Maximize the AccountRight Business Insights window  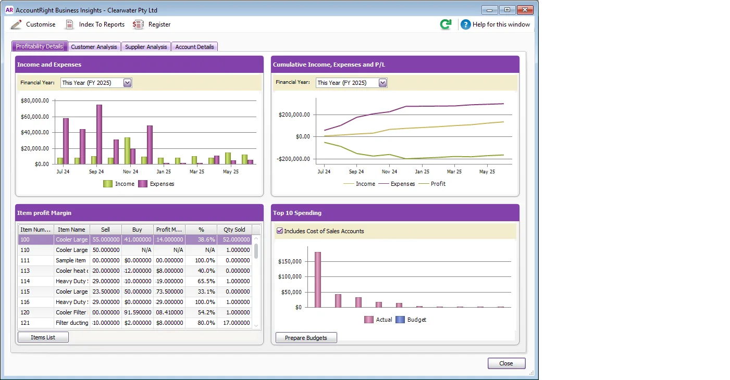pos(507,10)
